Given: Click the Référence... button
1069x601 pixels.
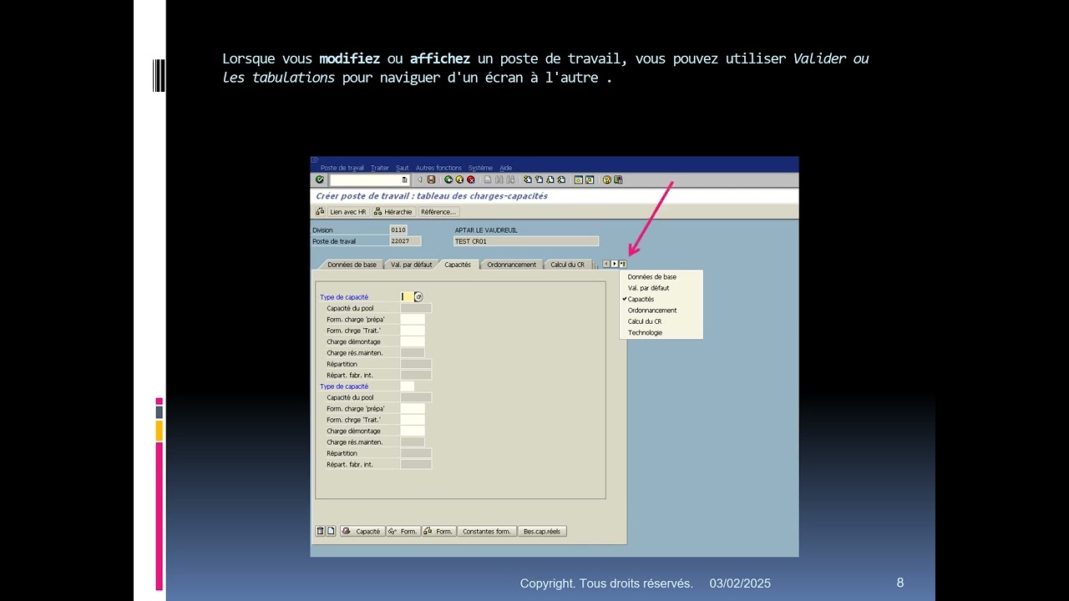Looking at the screenshot, I should pyautogui.click(x=438, y=212).
